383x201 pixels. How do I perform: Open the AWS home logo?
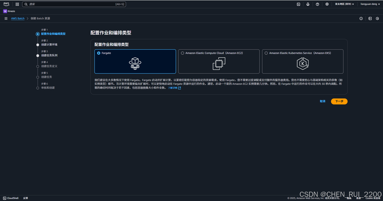click(x=6, y=4)
